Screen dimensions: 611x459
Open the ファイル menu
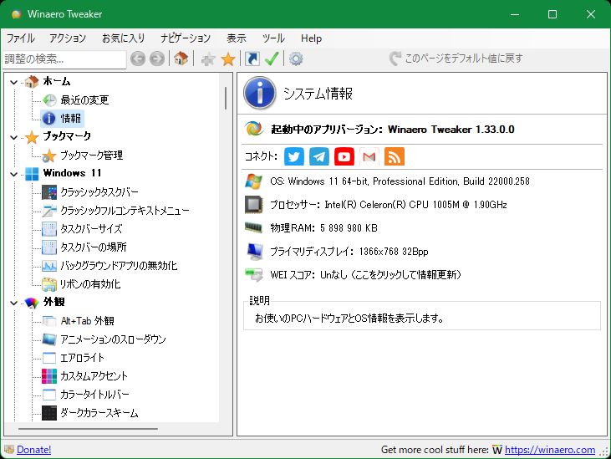tap(21, 38)
